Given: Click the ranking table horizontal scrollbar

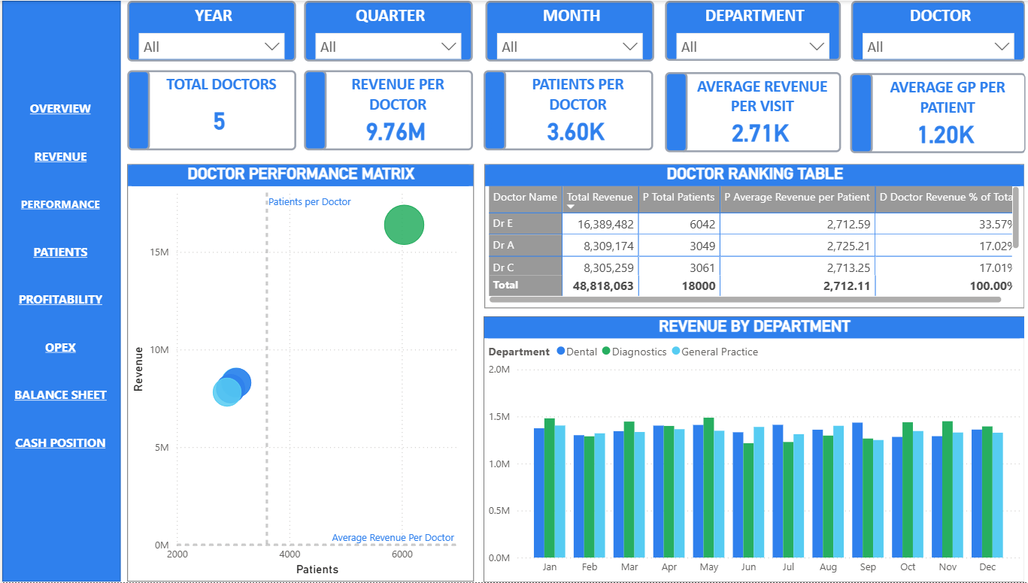Looking at the screenshot, I should (745, 300).
